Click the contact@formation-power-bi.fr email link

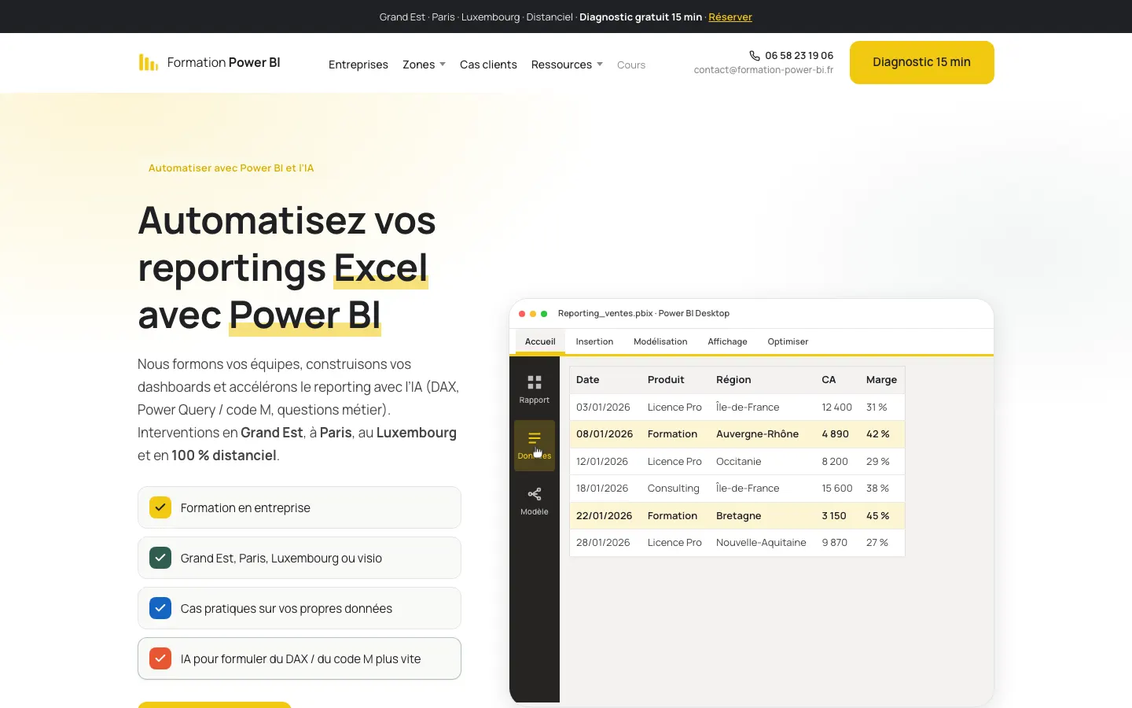[x=763, y=70]
